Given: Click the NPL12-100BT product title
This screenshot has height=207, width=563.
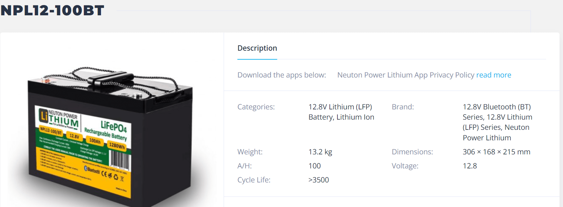Looking at the screenshot, I should (x=53, y=11).
